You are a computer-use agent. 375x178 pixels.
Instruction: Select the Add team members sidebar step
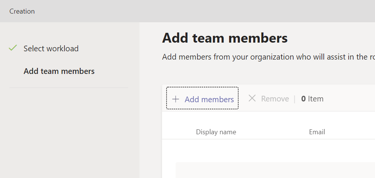coord(59,71)
